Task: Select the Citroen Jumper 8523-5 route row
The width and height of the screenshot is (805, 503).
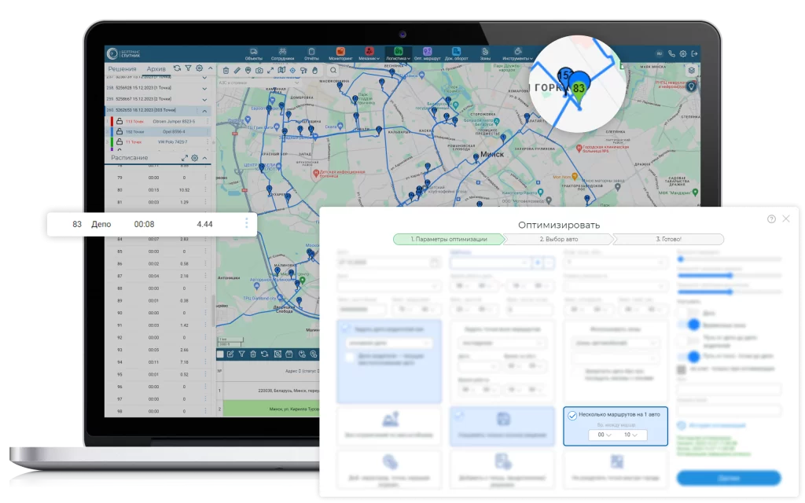Action: pyautogui.click(x=158, y=122)
